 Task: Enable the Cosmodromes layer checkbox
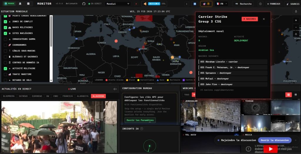point(5,45)
